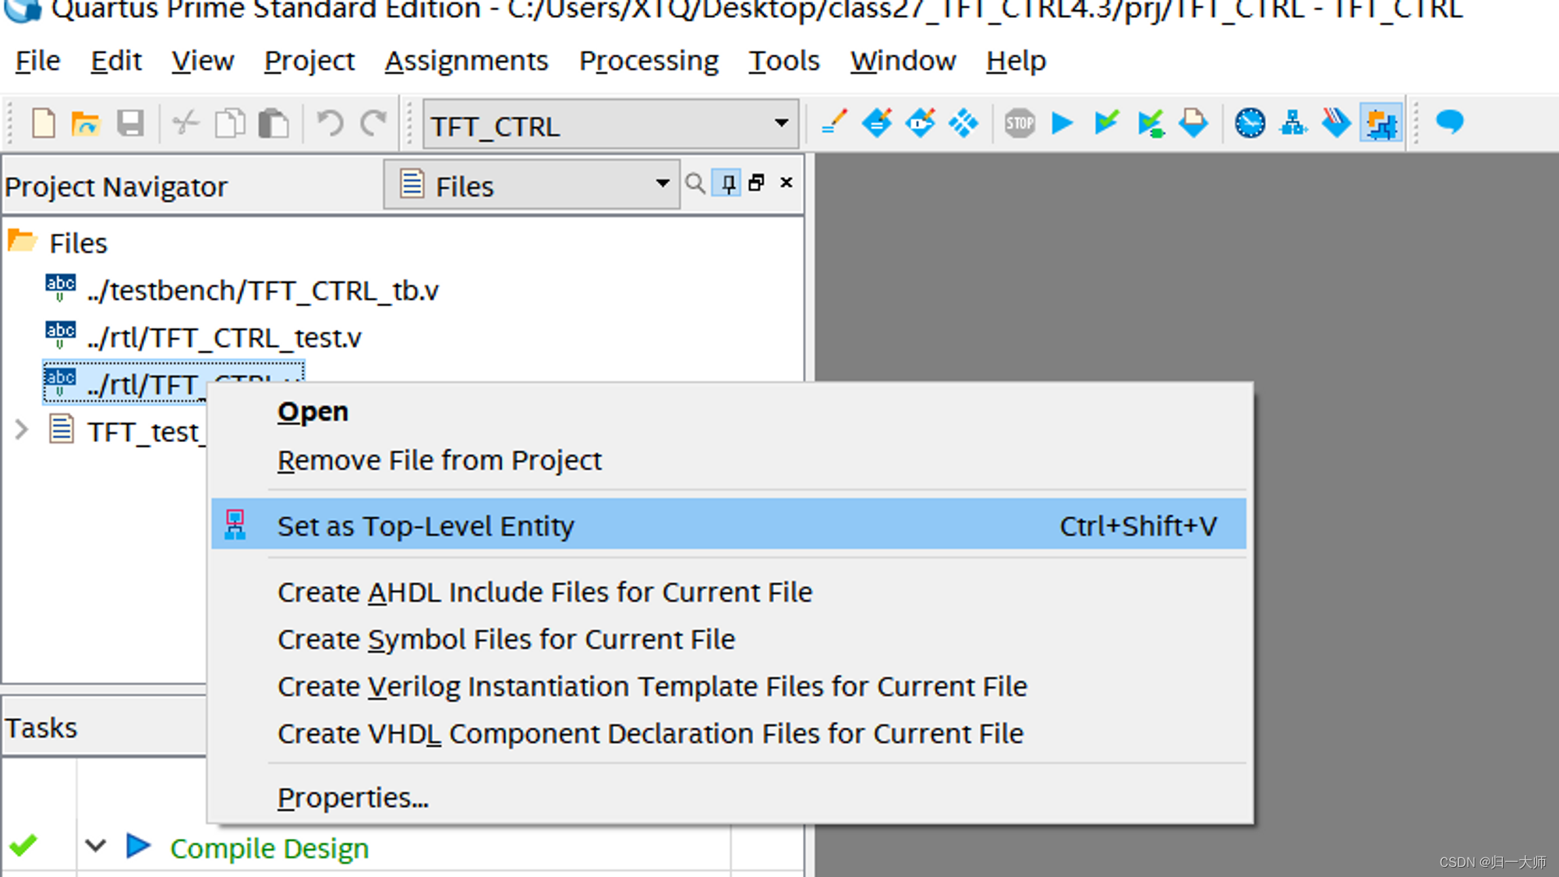Open the View menu
Screen dimensions: 1559x877
tap(203, 61)
